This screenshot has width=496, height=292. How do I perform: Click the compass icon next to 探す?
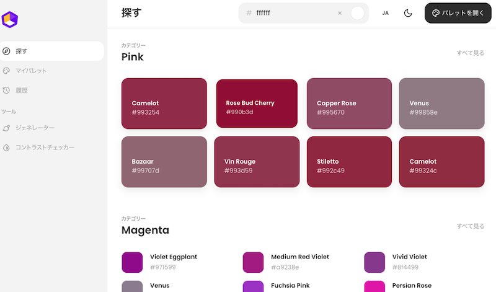(7, 51)
